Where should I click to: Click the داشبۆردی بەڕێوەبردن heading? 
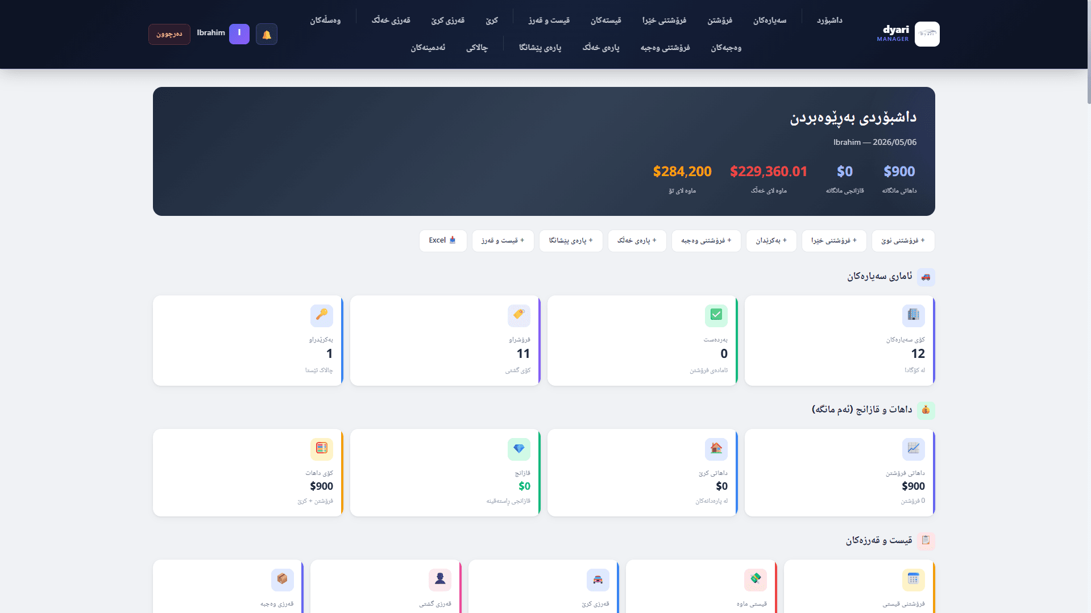pos(853,118)
